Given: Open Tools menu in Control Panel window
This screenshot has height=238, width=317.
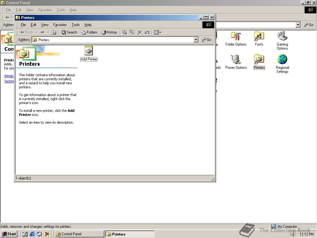Looking at the screenshot, I should 61,10.
